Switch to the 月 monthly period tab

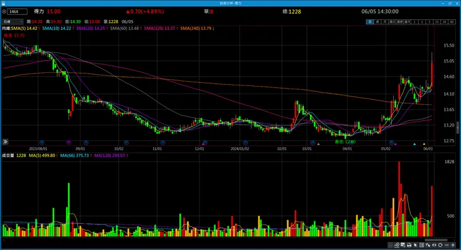point(384,22)
